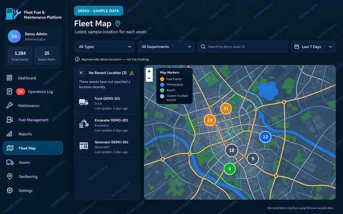Click the orange Fuel Events legend swatch
343x214 pixels.
pyautogui.click(x=162, y=79)
